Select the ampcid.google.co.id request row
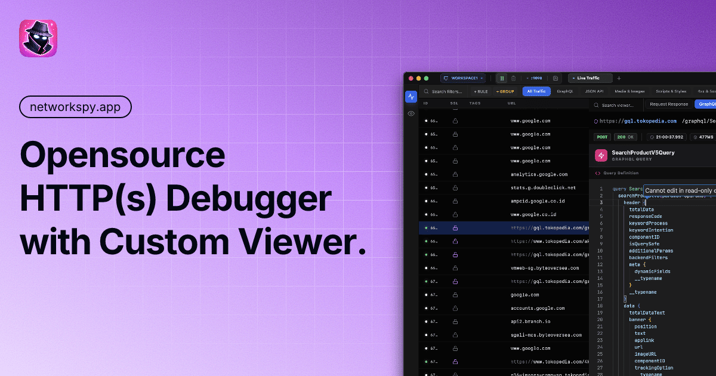This screenshot has height=376, width=716. (504, 201)
